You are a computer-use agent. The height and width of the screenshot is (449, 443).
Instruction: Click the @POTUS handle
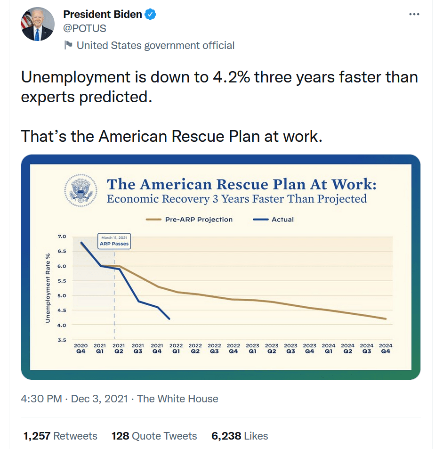85,29
